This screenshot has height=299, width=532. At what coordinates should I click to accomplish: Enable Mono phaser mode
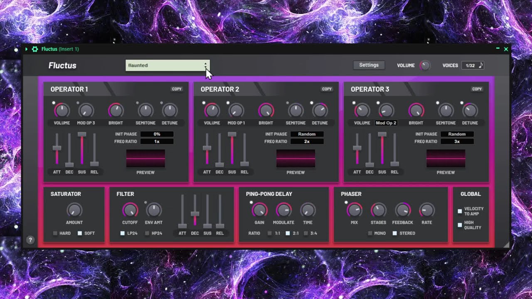pyautogui.click(x=370, y=233)
